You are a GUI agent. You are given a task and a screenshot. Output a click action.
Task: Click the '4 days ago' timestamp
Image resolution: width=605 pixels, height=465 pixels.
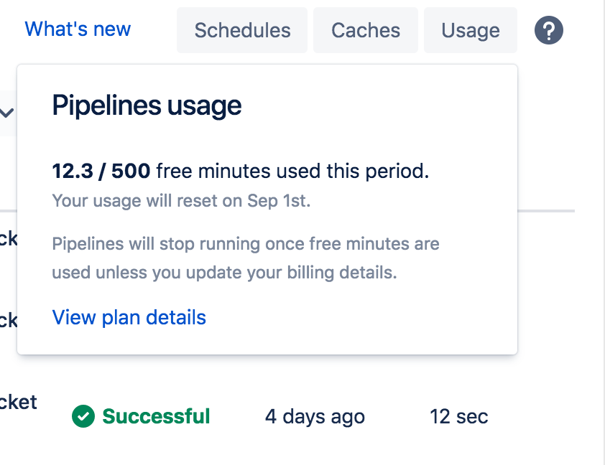pyautogui.click(x=315, y=416)
